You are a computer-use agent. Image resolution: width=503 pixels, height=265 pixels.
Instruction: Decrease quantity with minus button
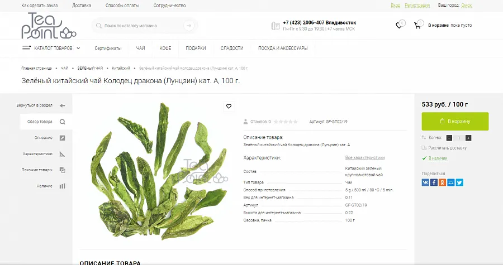[449, 138]
